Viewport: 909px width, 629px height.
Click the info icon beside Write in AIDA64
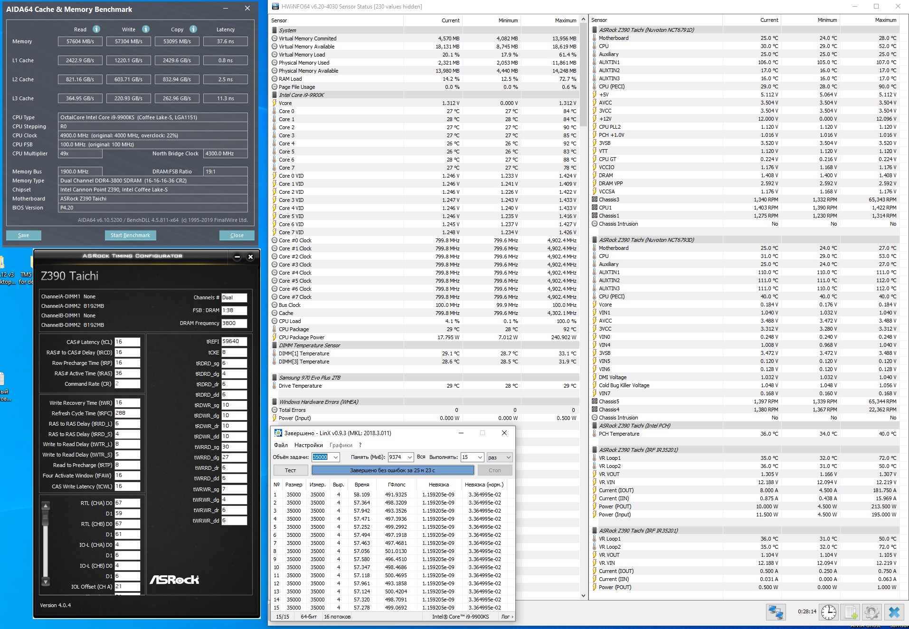pyautogui.click(x=146, y=29)
